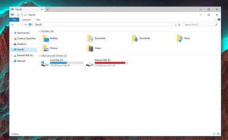Click the monitor icon in the address bar
This screenshot has width=228, height=140.
[30, 25]
